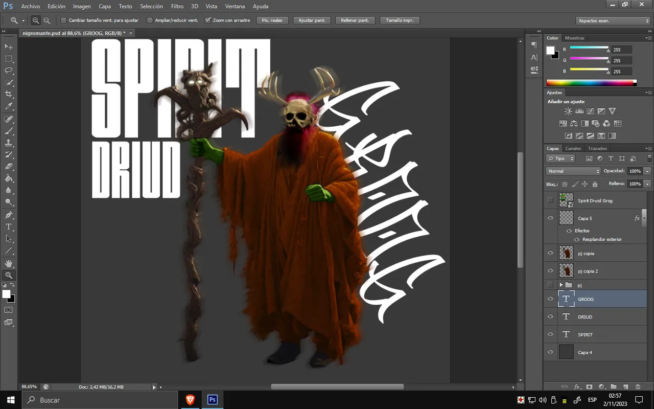Uncheck Zoom con arrastre checkbox

[208, 20]
